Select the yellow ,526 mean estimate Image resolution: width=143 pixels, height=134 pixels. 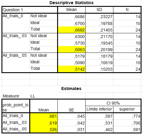44,130
